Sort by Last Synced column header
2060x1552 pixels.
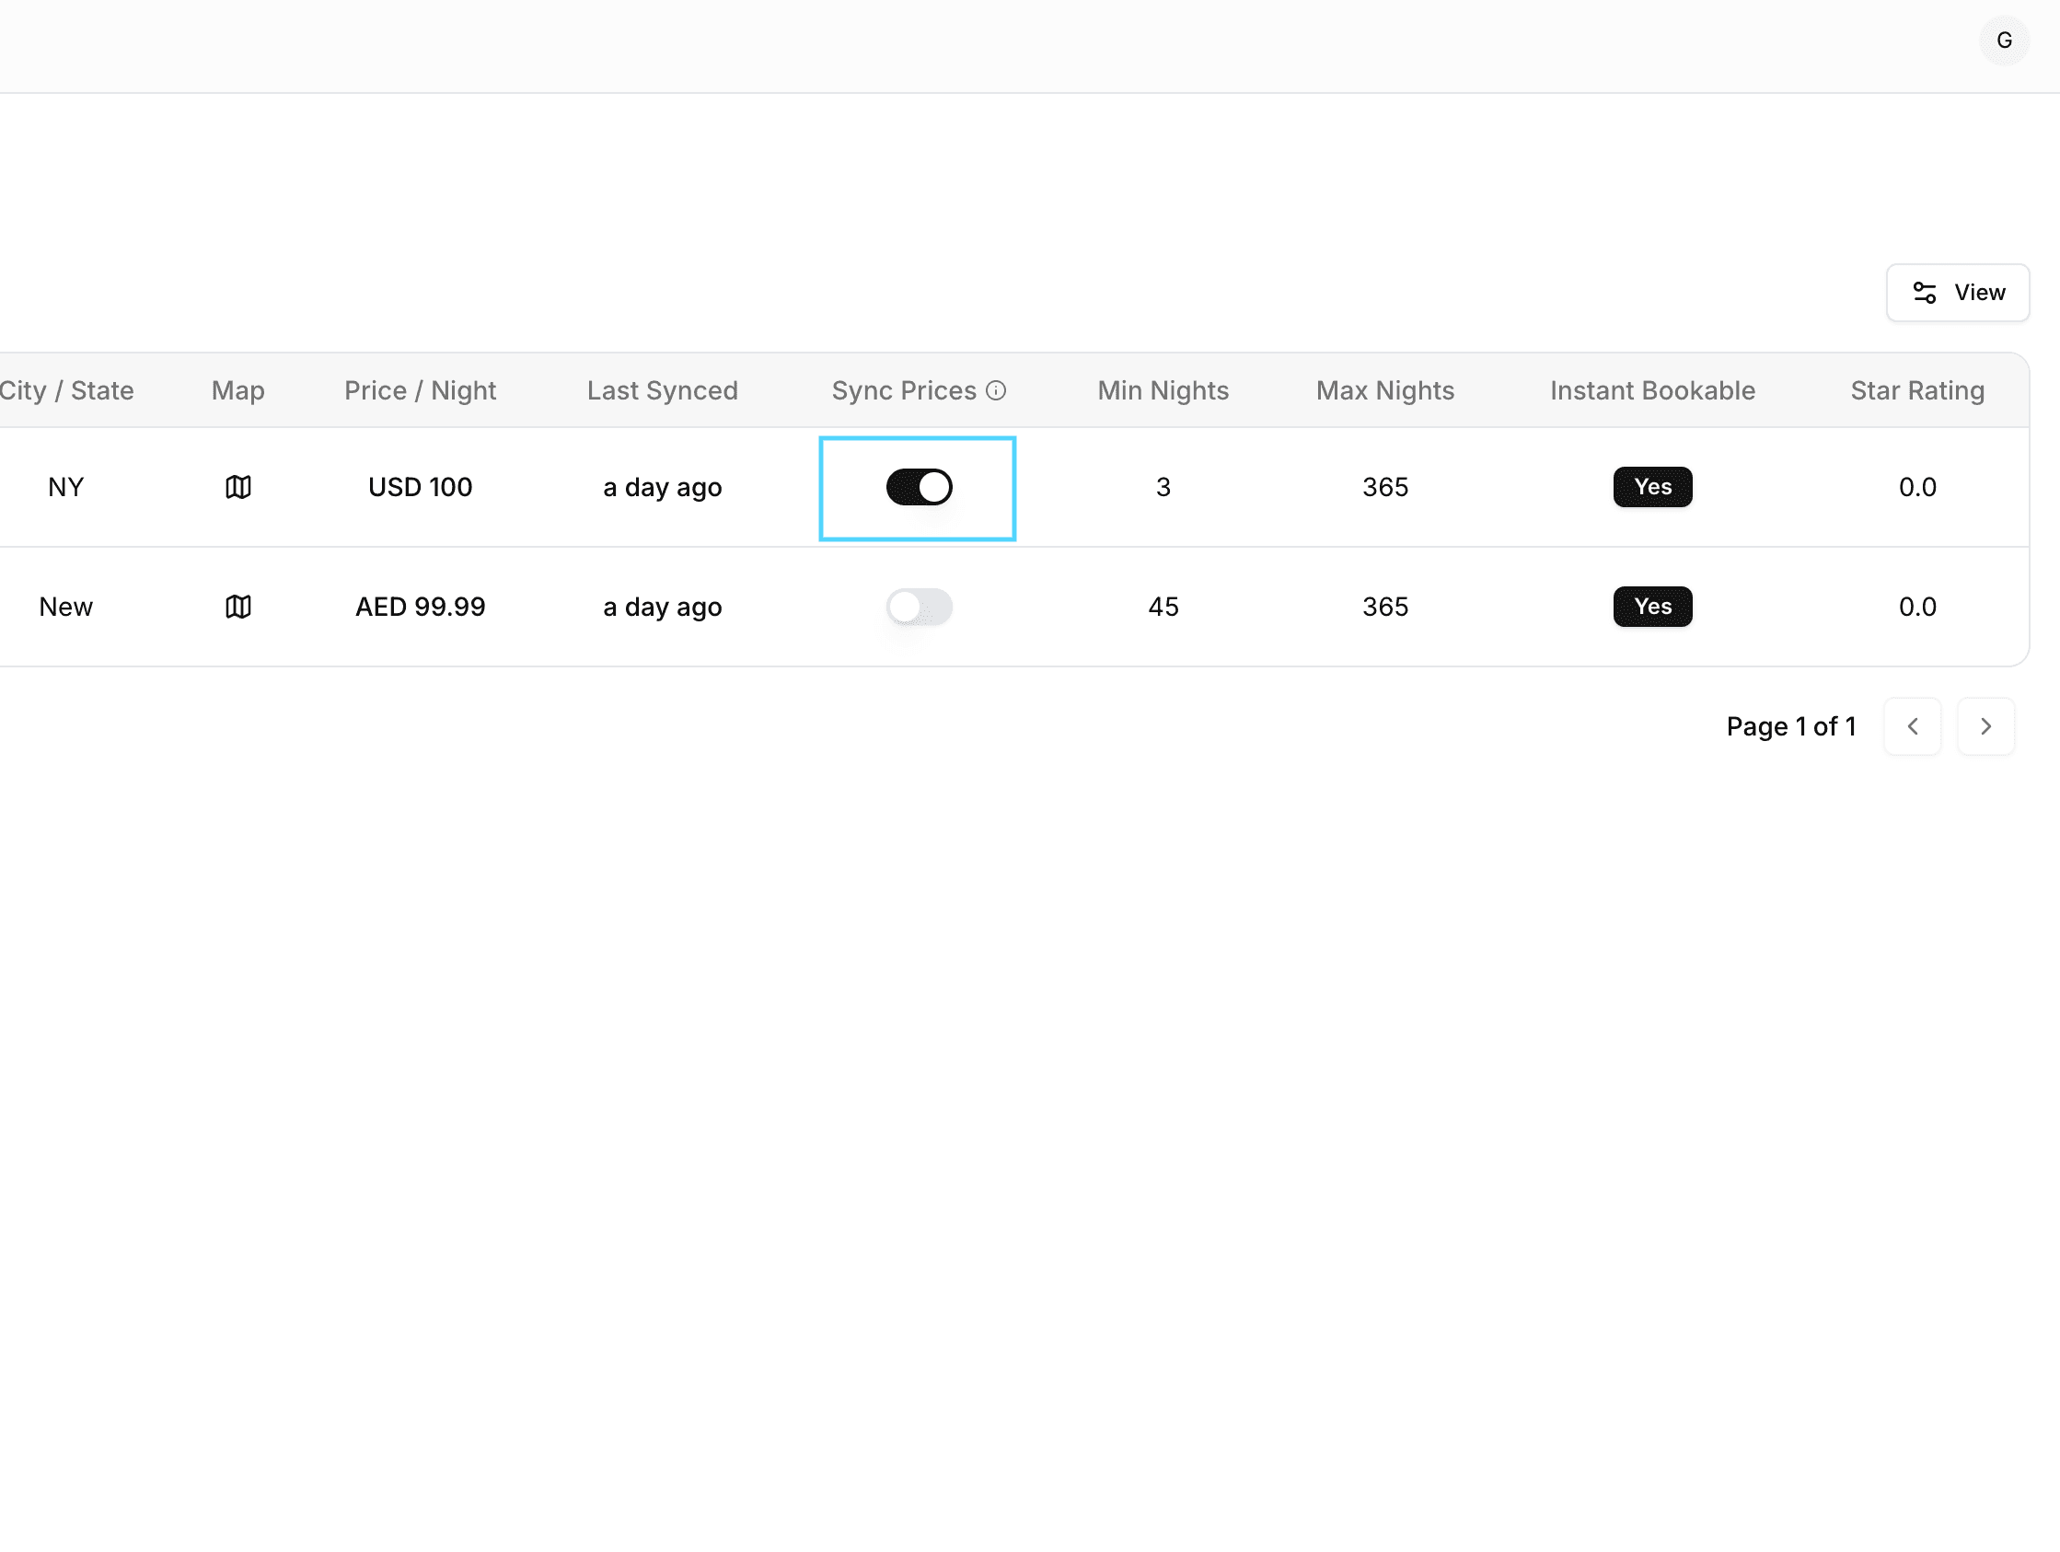click(x=662, y=390)
